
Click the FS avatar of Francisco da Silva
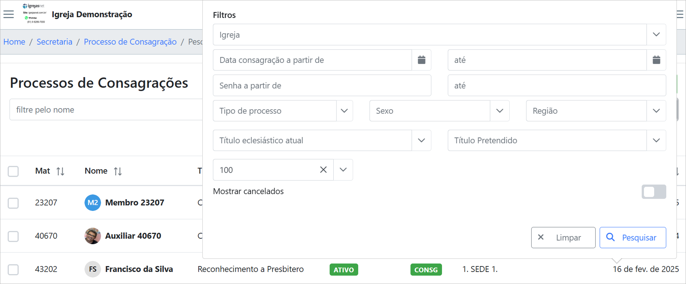[93, 269]
